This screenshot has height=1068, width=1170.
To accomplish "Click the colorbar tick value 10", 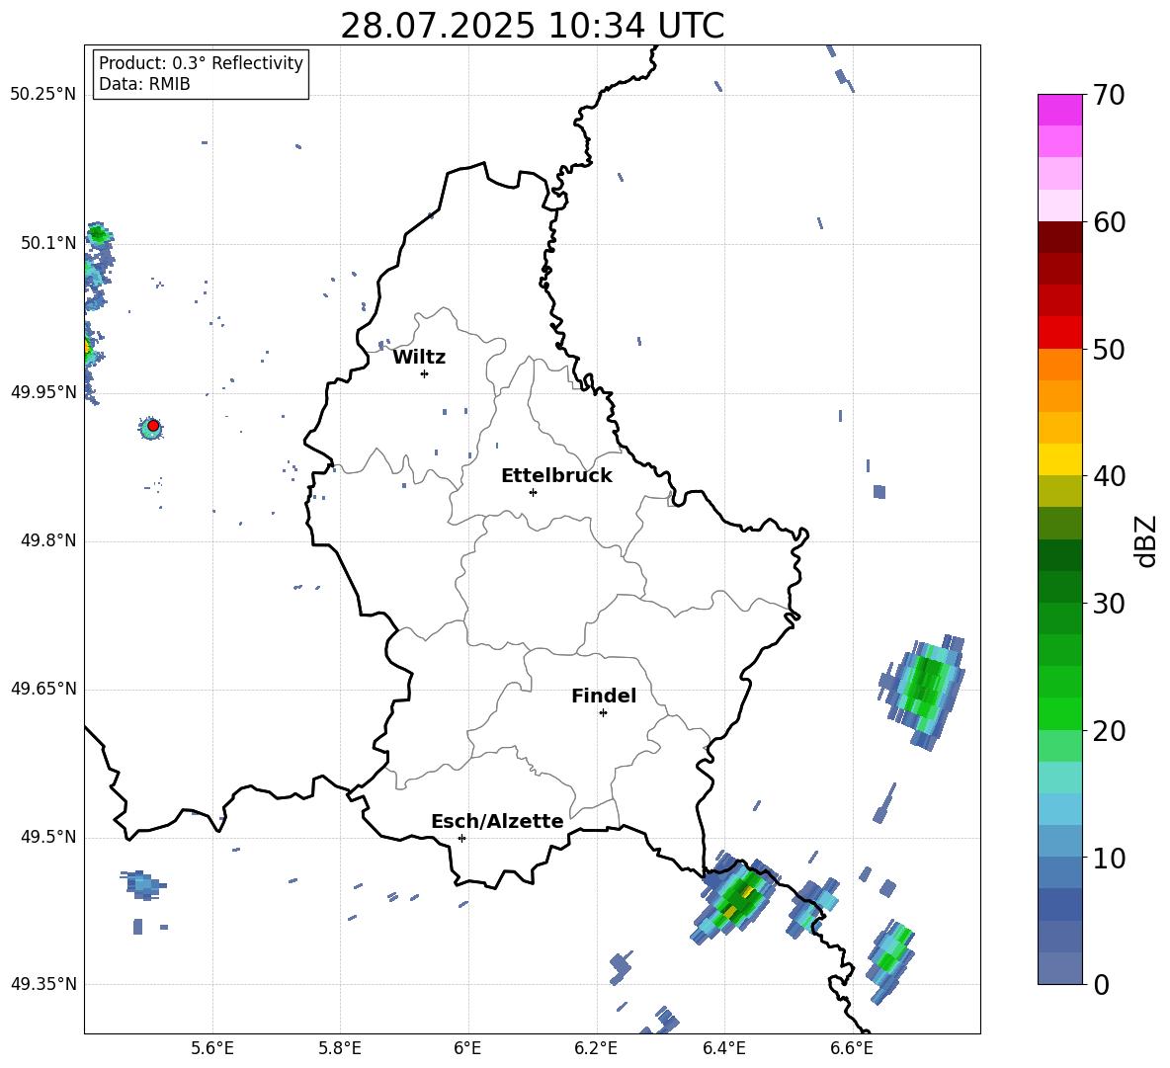I will pos(1109,858).
